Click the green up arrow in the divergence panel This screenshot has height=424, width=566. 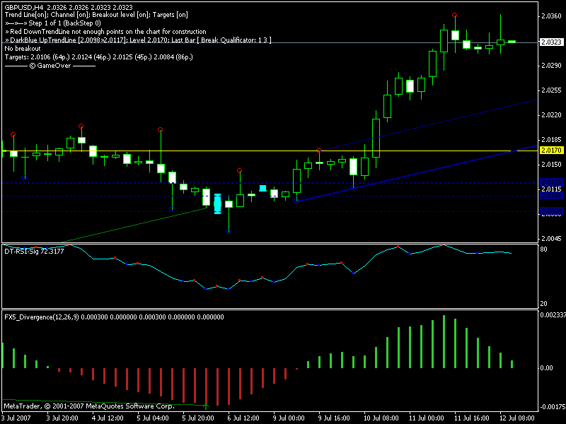(x=206, y=406)
